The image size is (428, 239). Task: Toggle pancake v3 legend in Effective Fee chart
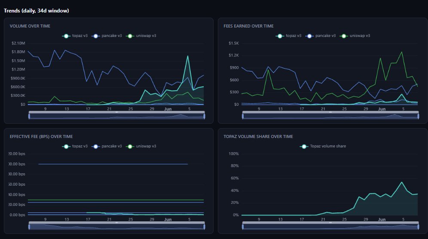click(107, 147)
